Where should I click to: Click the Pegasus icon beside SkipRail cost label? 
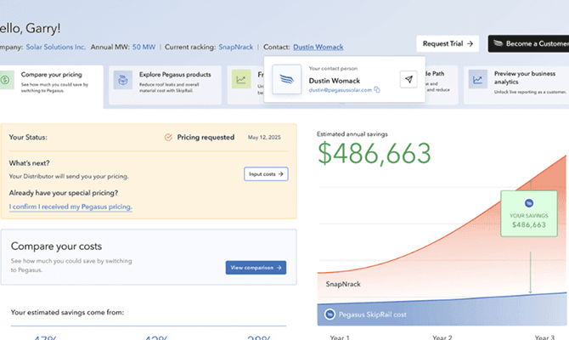point(329,315)
